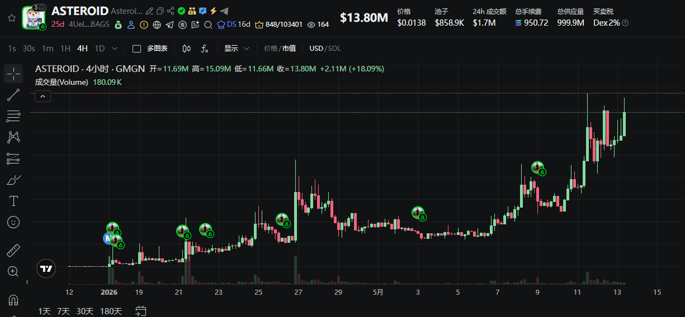Share the ASTEROID token via share icon
Screen dimensions: 685x317
click(171, 11)
